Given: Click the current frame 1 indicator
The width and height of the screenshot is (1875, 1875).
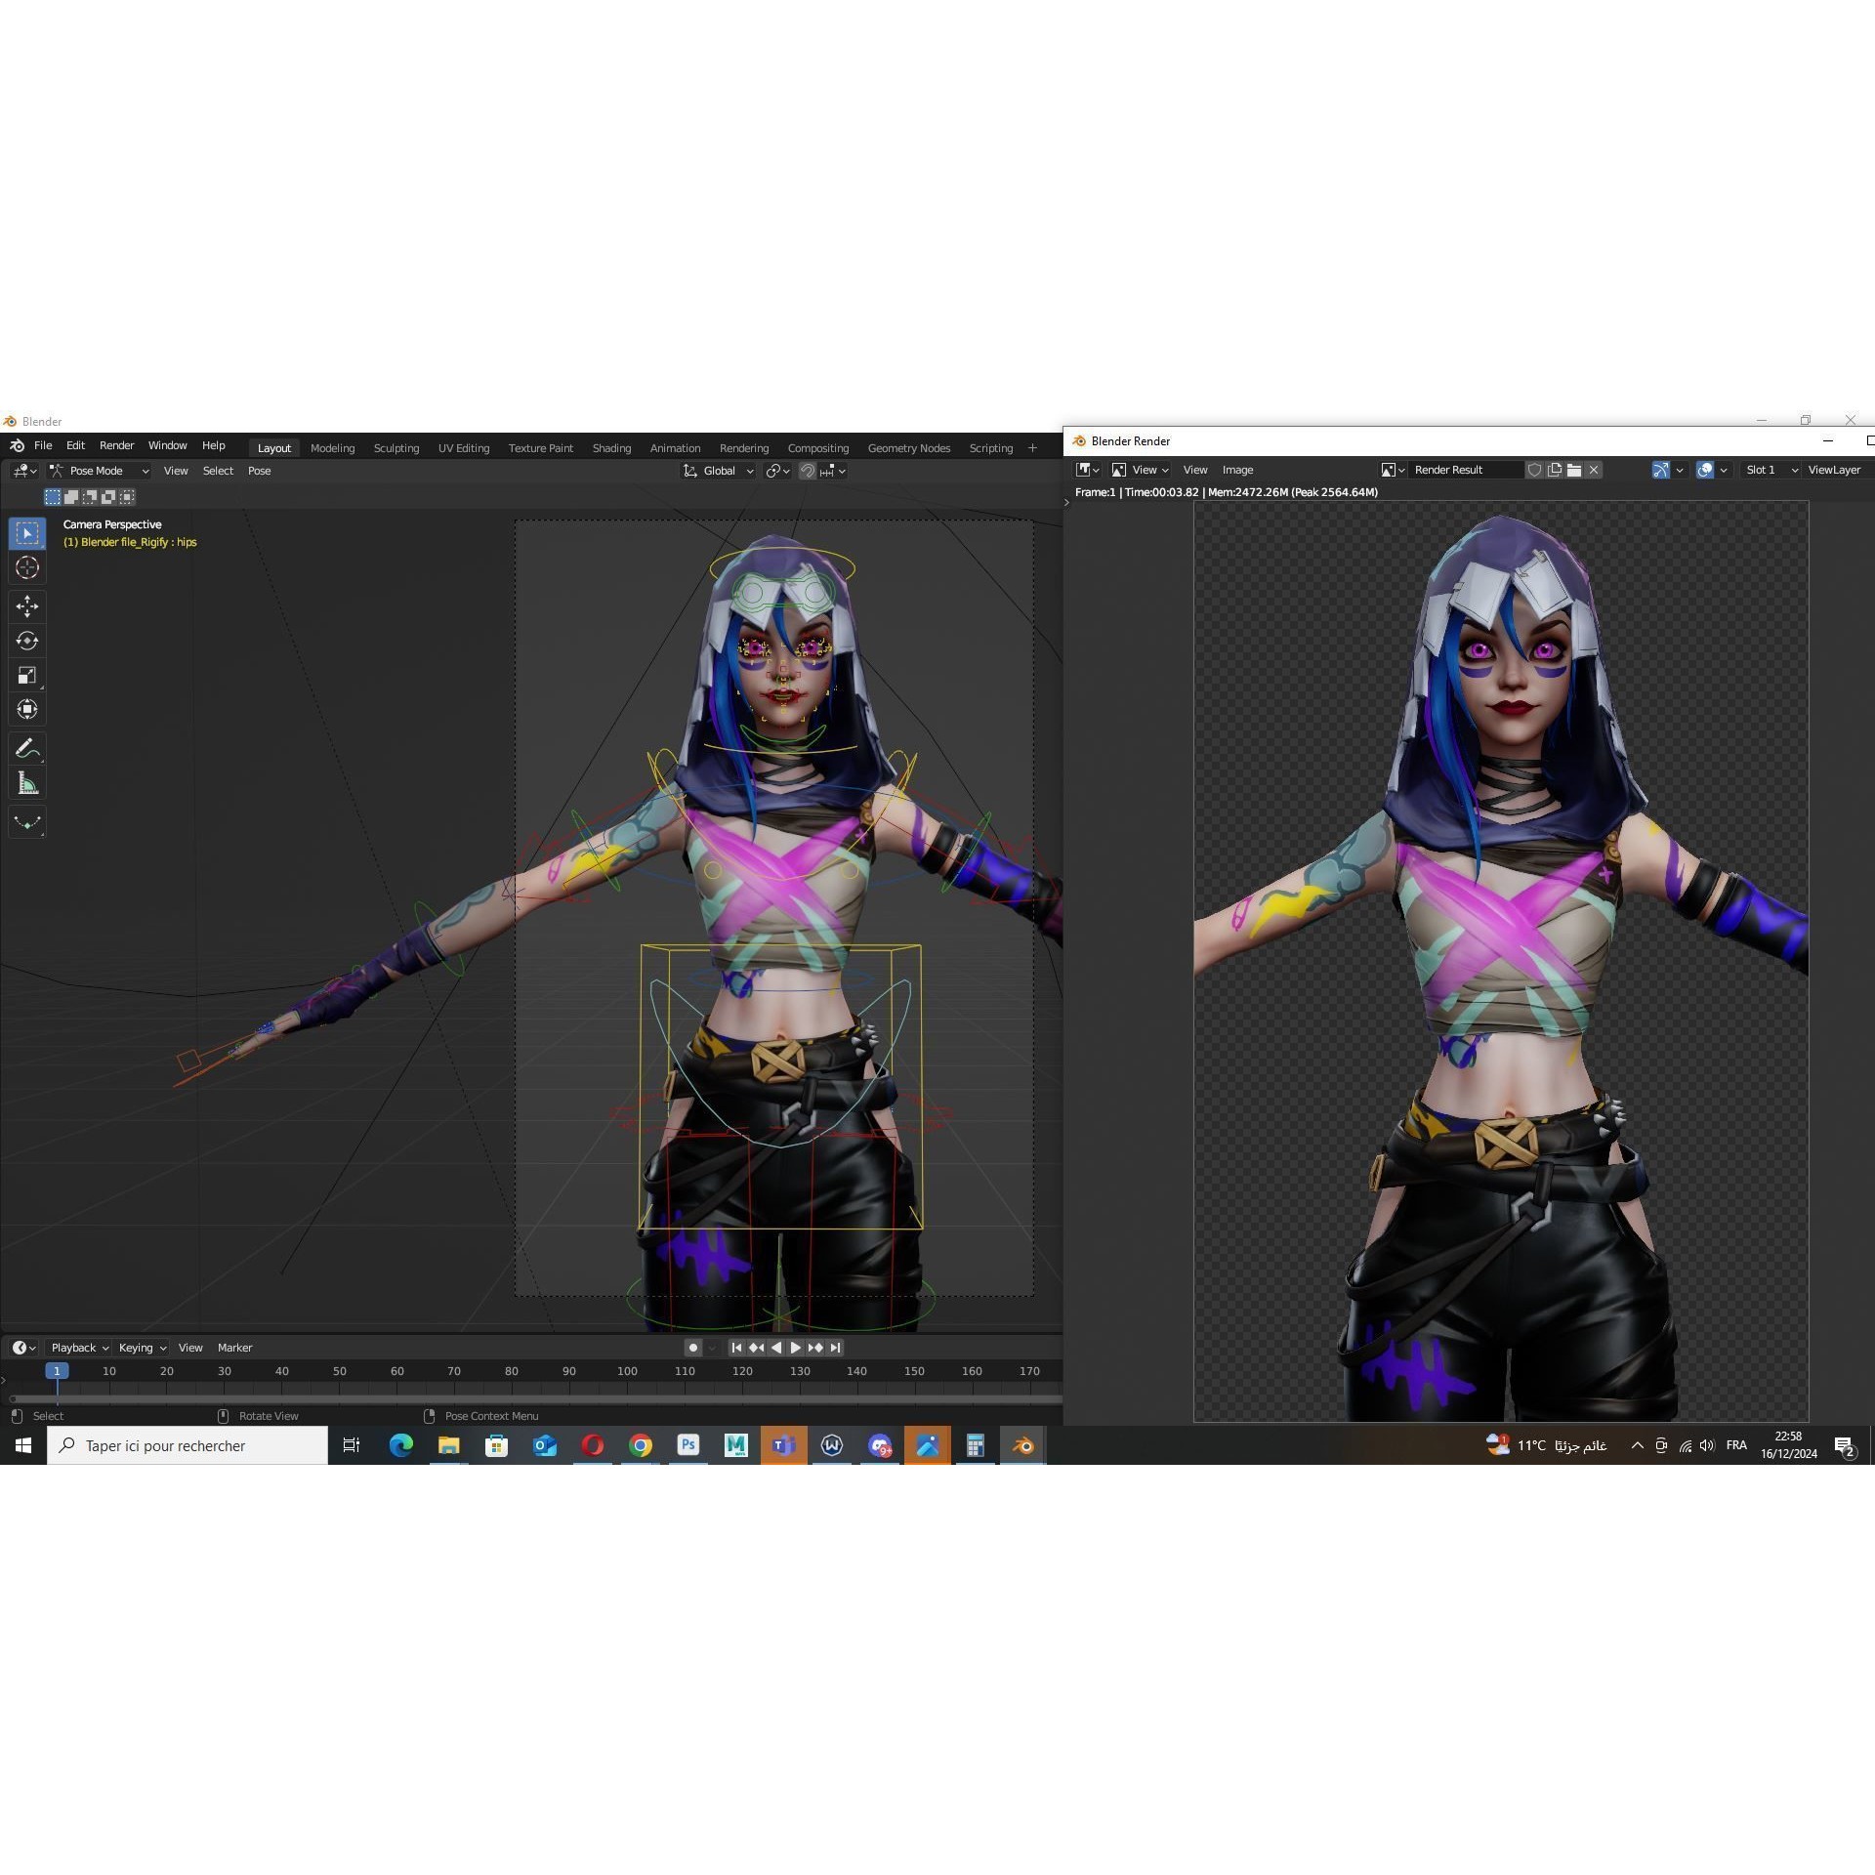Looking at the screenshot, I should tap(57, 1371).
